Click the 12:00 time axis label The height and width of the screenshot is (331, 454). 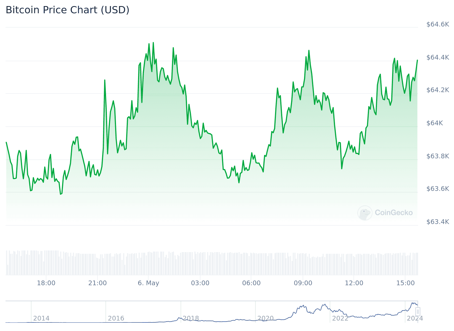(x=354, y=283)
